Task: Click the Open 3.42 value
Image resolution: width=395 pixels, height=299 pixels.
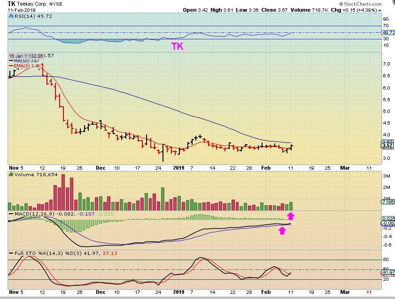Action: pos(195,10)
